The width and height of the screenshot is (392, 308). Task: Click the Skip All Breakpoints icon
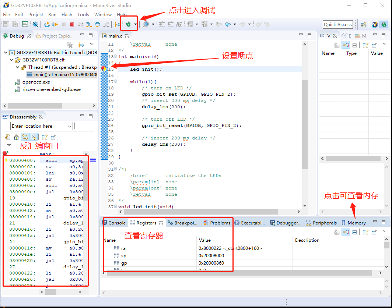click(x=35, y=24)
